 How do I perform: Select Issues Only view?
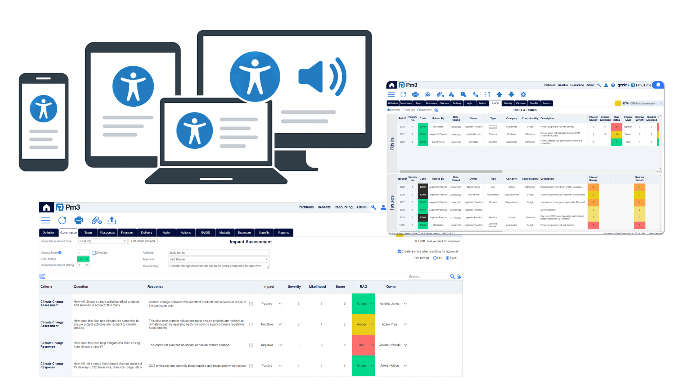[418, 110]
